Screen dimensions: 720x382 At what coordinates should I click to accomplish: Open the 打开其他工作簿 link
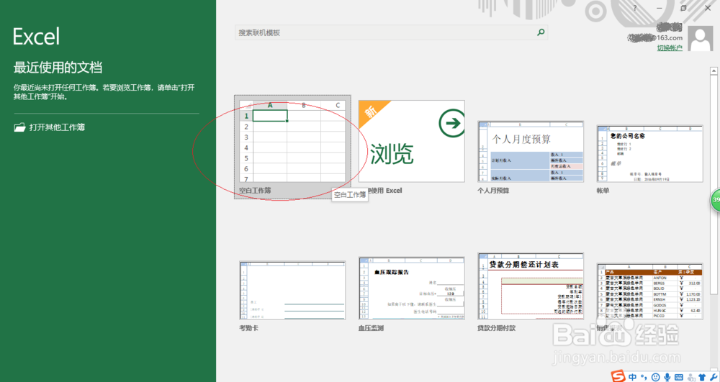pyautogui.click(x=50, y=127)
